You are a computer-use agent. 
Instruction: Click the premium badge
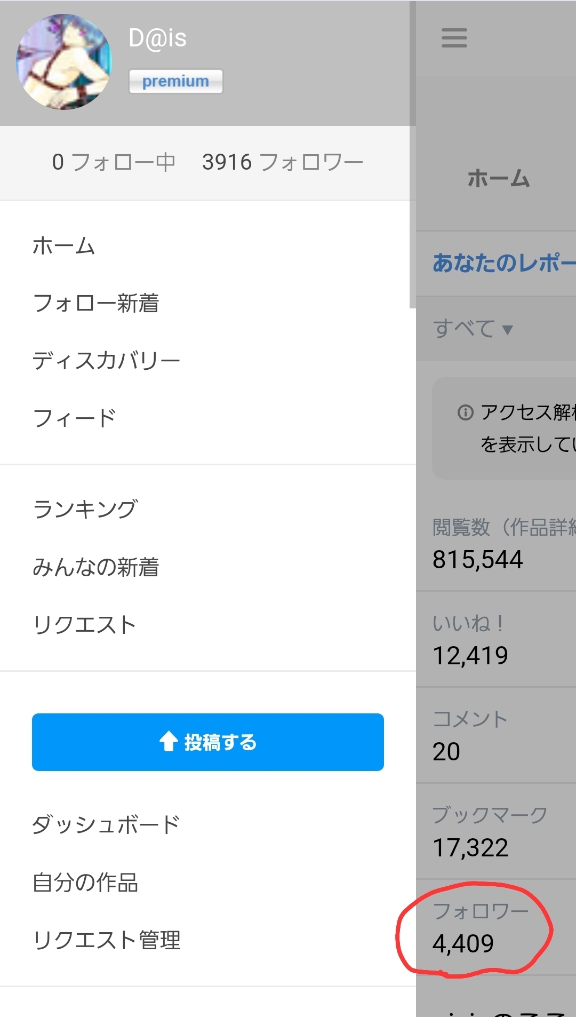pyautogui.click(x=175, y=81)
